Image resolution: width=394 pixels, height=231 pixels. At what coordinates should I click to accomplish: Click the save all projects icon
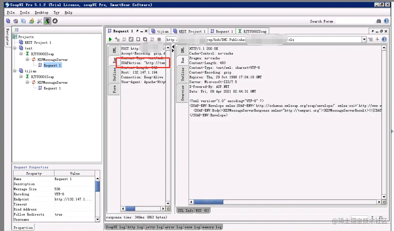(23, 21)
